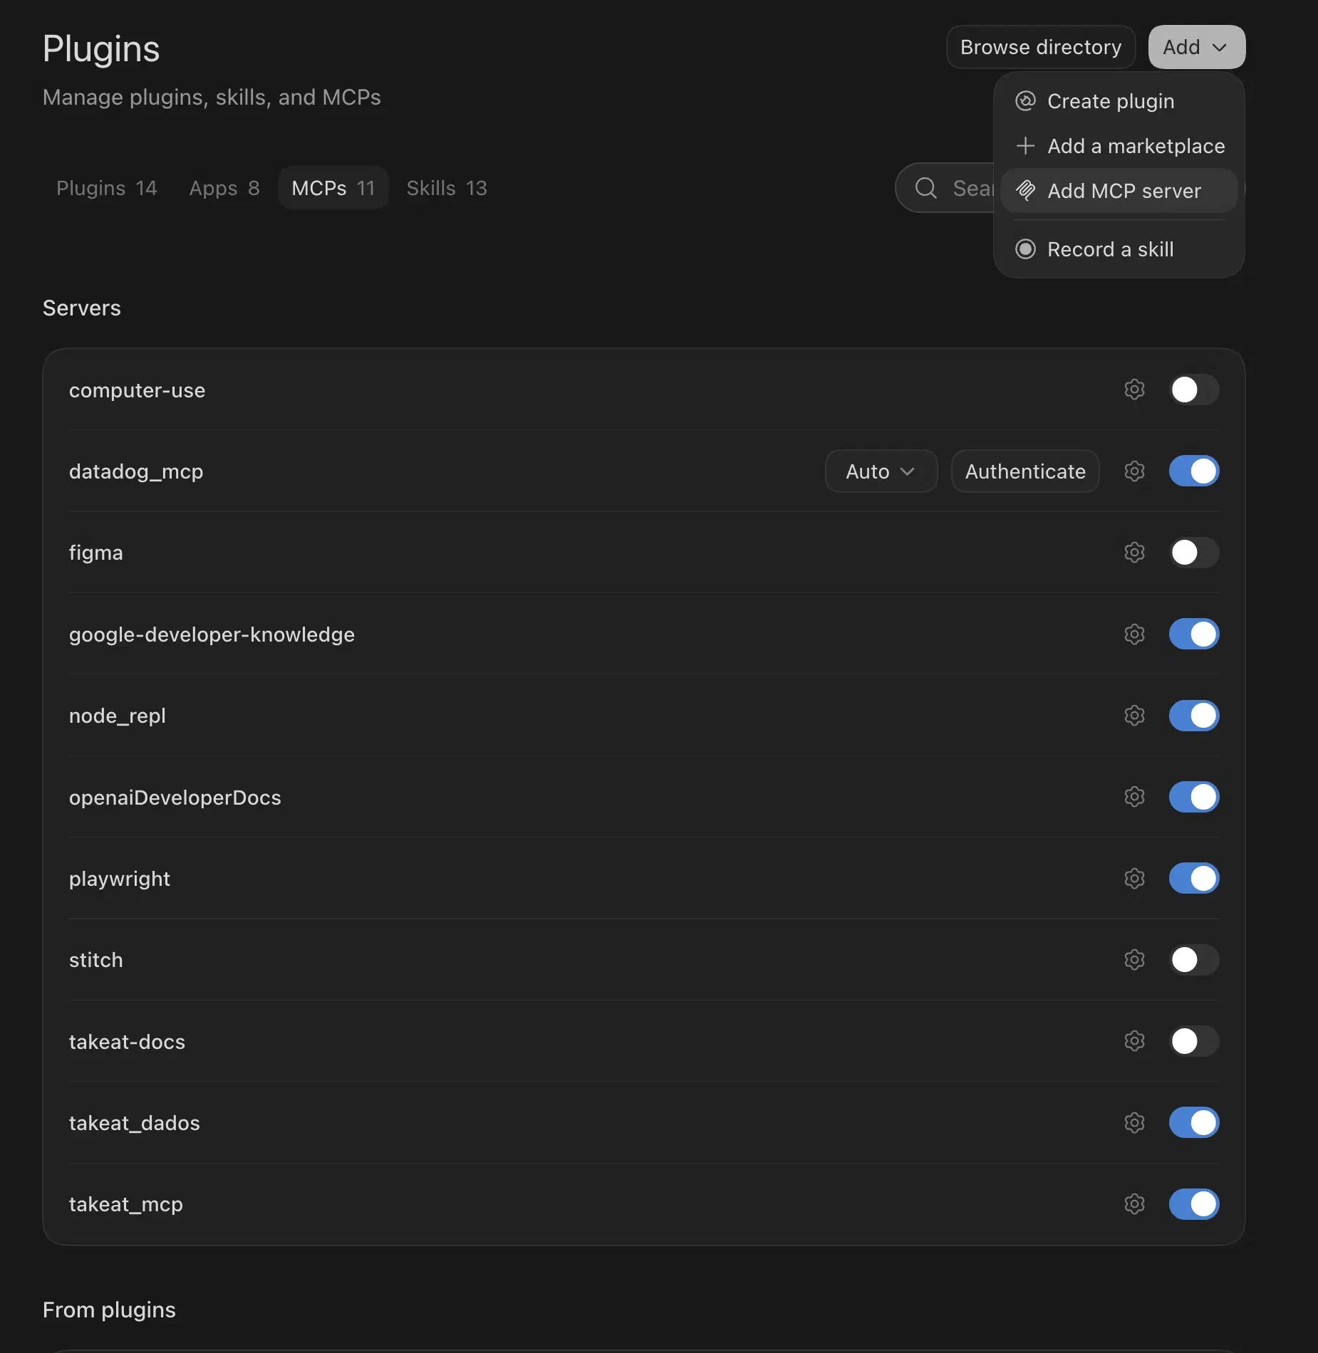Select Record a skill menu item
This screenshot has height=1353, width=1318.
(1119, 249)
